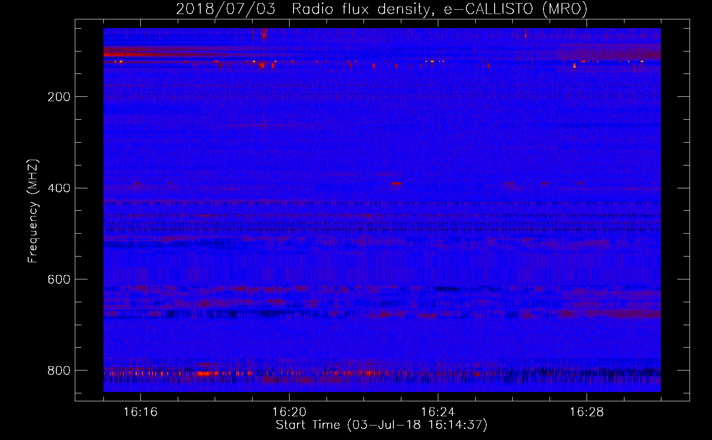The height and width of the screenshot is (440, 712).
Task: Click the 200 frequency tick label
Action: (59, 97)
